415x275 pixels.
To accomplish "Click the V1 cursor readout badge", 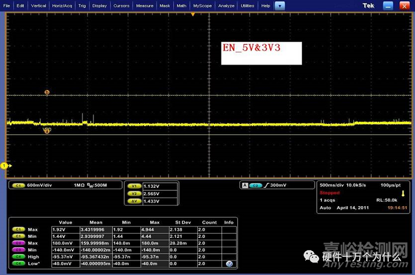I will click(x=134, y=185).
